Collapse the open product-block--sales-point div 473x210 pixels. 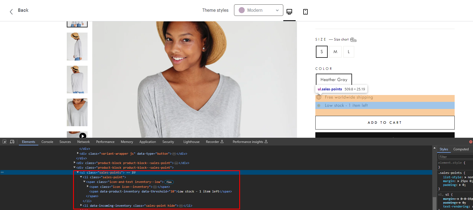coord(74,167)
